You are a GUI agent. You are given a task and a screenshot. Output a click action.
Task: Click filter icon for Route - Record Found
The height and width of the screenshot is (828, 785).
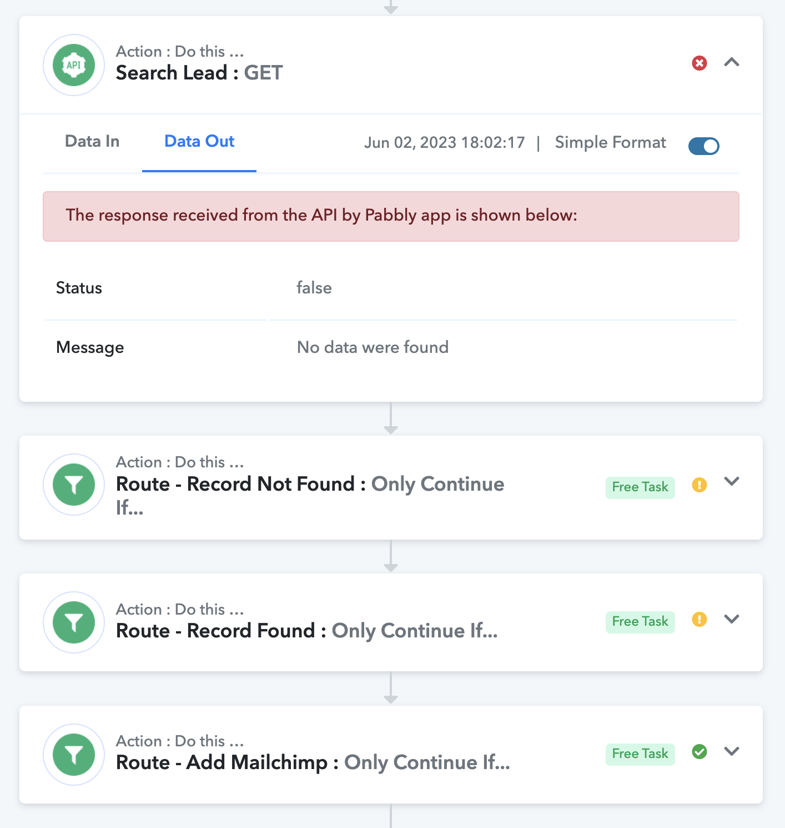(x=74, y=622)
